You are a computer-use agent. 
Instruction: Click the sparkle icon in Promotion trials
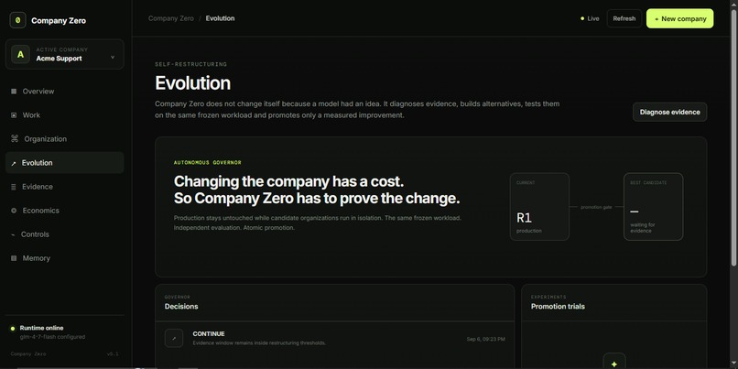(x=614, y=363)
